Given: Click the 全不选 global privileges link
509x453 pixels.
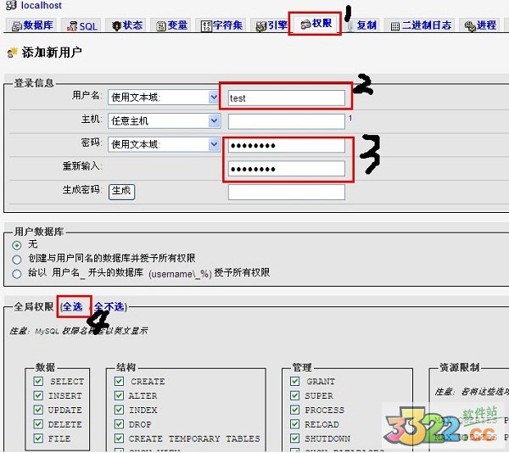Looking at the screenshot, I should 109,306.
